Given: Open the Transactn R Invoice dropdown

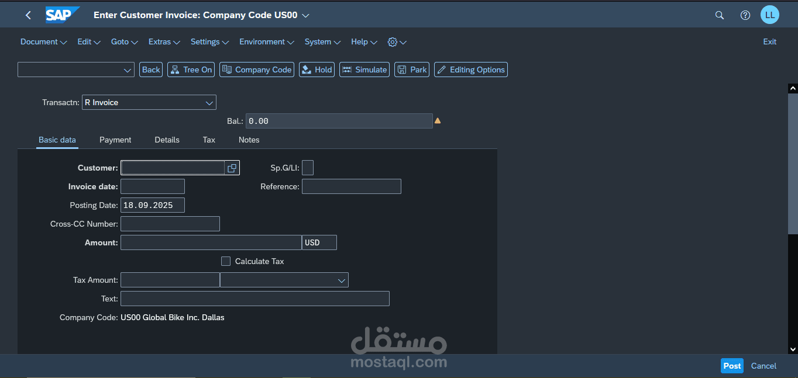Looking at the screenshot, I should pyautogui.click(x=209, y=103).
